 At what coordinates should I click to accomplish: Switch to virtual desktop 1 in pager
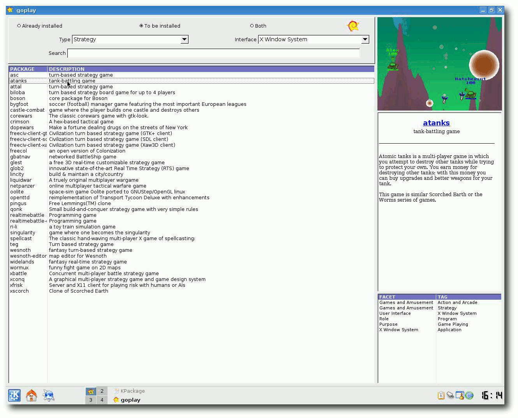coord(91,391)
